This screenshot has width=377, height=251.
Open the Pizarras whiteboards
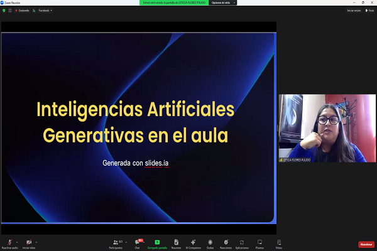point(260,242)
